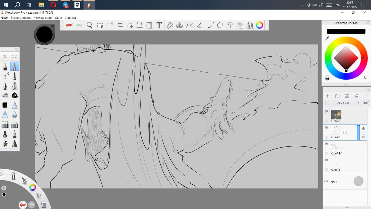Image resolution: width=371 pixels, height=209 pixels.
Task: Select the Text tool
Action: click(x=159, y=25)
